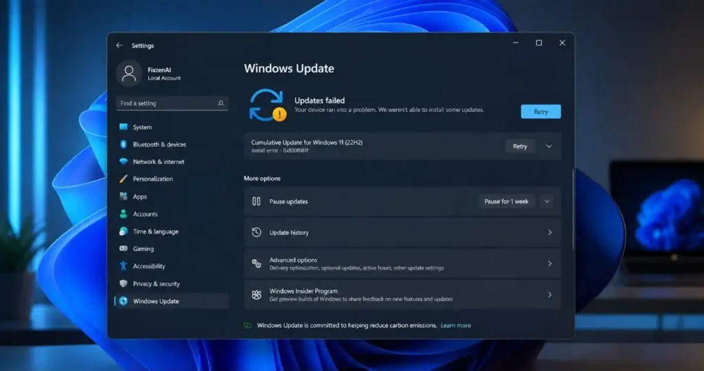This screenshot has width=704, height=371.
Task: Click the Personalization paintbrush icon
Action: click(123, 179)
